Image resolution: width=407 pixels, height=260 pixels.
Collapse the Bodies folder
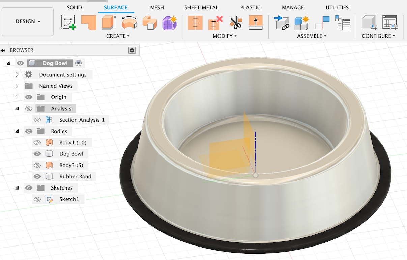pyautogui.click(x=17, y=131)
